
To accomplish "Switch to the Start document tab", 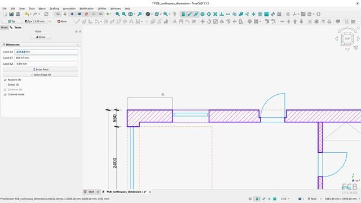I will coord(91,192).
